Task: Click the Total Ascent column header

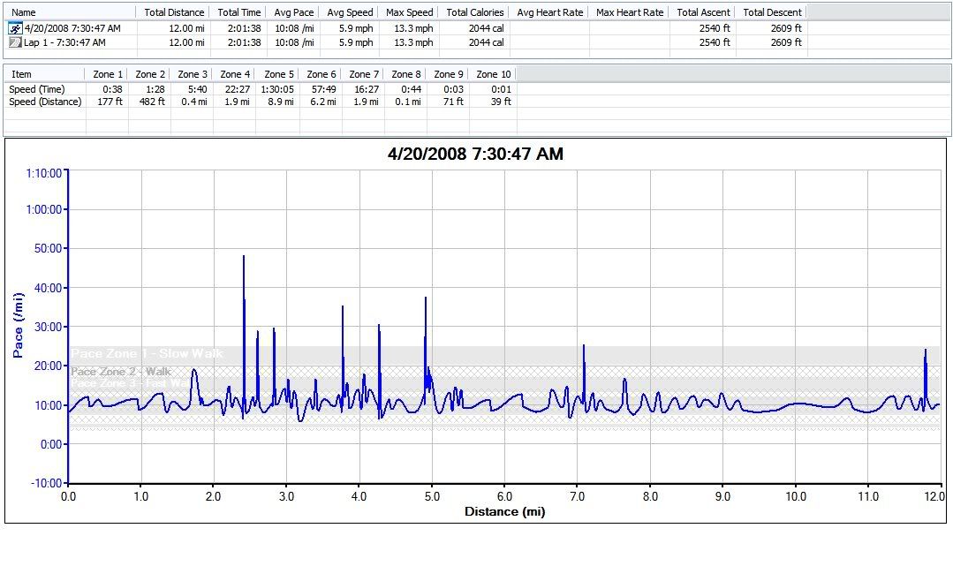Action: tap(703, 12)
